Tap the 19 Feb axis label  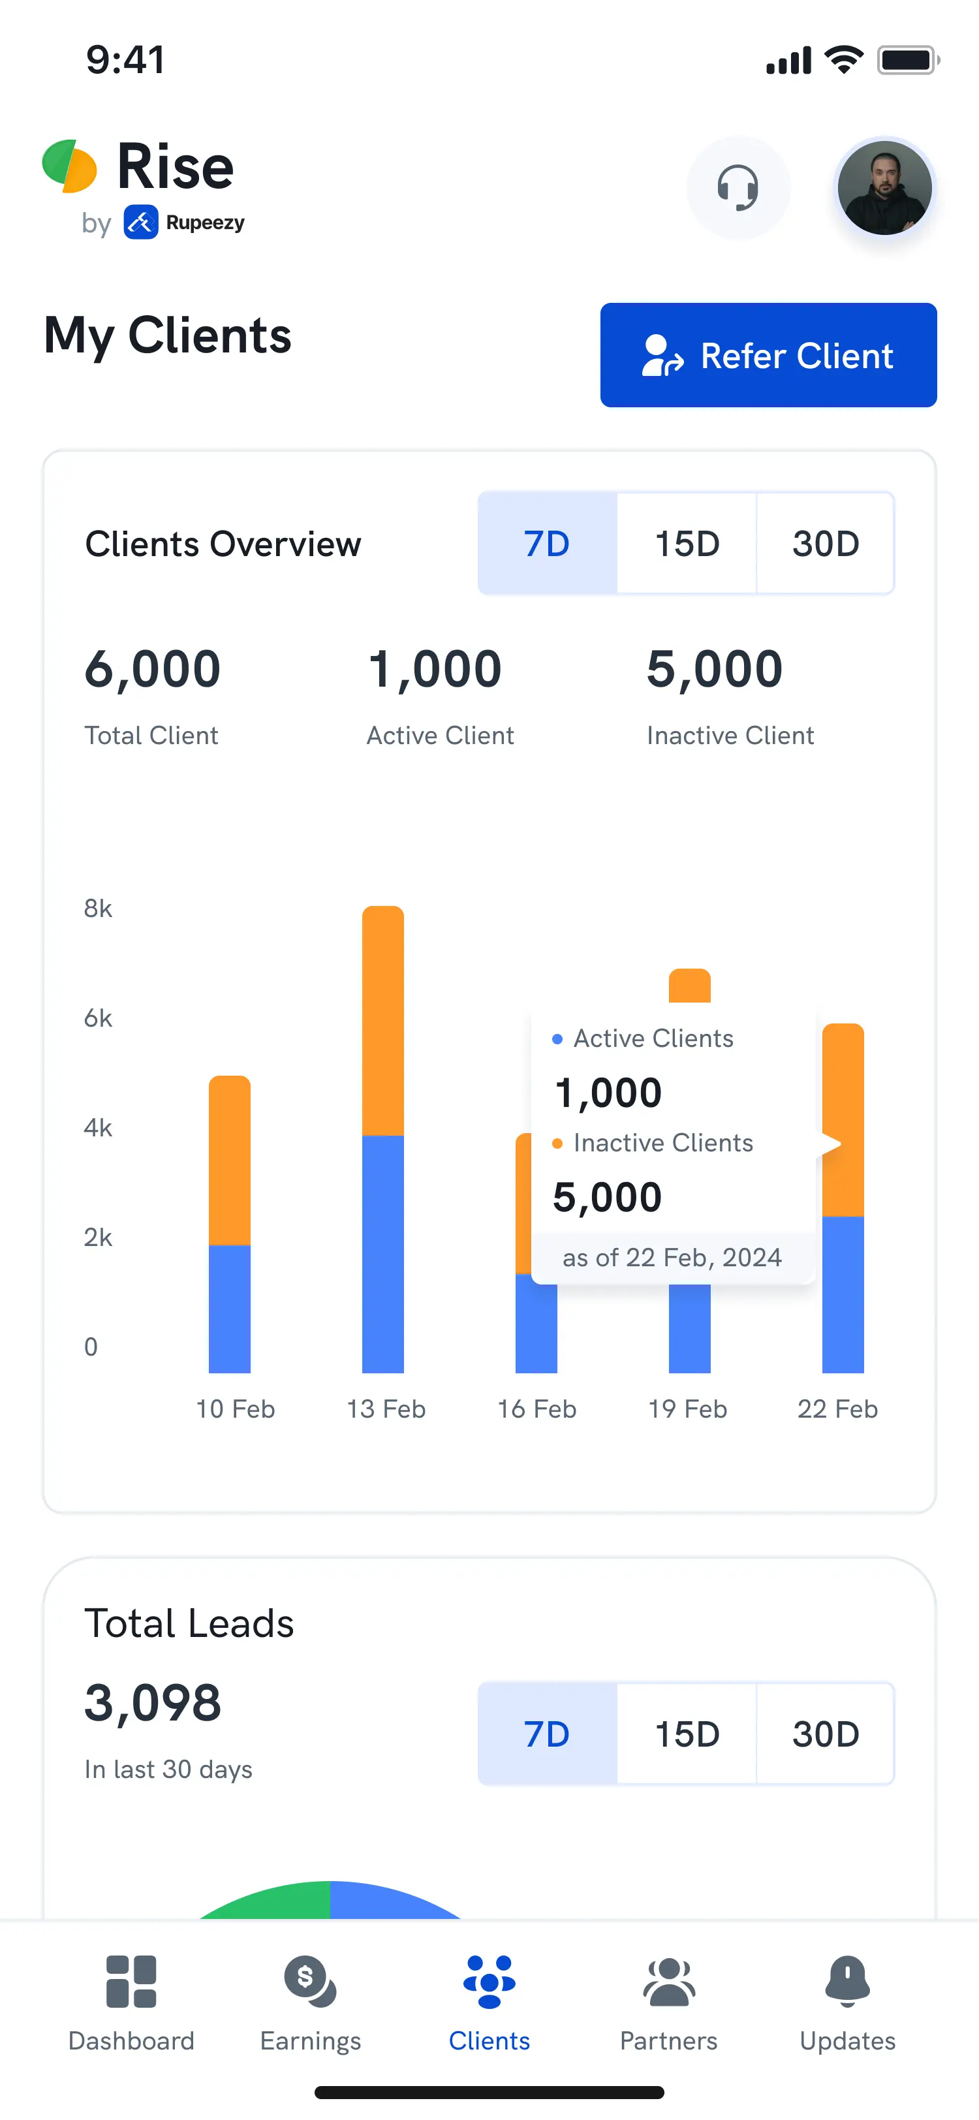tap(688, 1409)
